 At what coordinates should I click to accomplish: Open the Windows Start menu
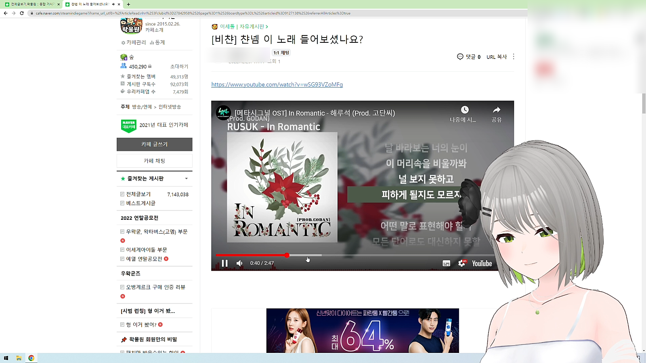(x=6, y=358)
